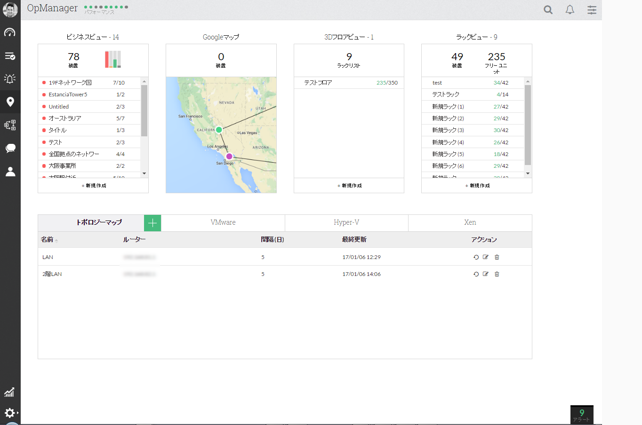Open the chat bubble sidebar icon
This screenshot has height=425, width=642.
point(10,149)
